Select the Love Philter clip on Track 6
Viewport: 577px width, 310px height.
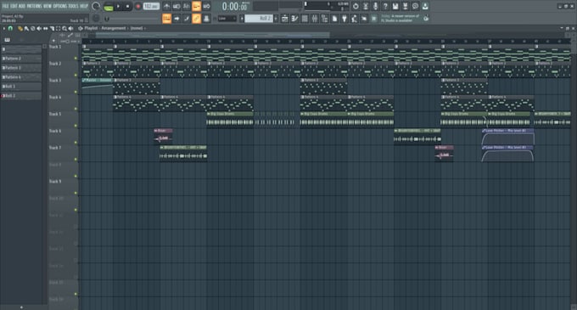coord(507,138)
